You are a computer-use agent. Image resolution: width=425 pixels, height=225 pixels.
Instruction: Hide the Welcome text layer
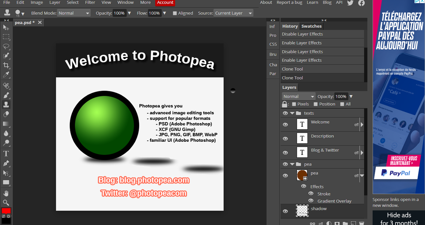tap(285, 125)
